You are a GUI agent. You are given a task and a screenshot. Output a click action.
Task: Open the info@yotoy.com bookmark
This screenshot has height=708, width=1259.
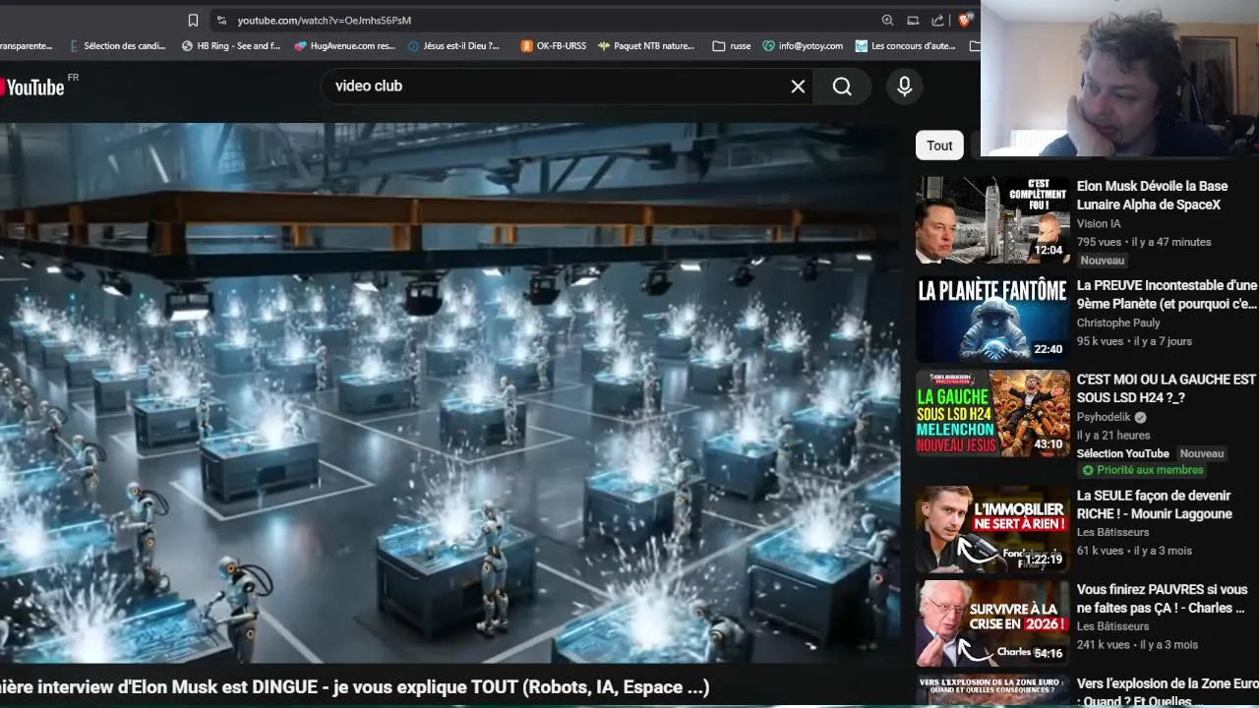pos(803,45)
